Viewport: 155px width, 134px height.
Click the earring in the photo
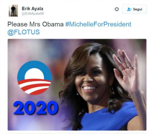coord(112,90)
